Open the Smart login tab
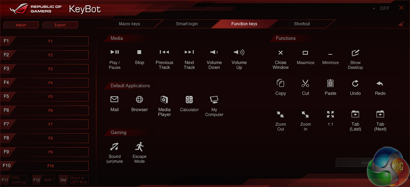This screenshot has width=410, height=187. (187, 24)
